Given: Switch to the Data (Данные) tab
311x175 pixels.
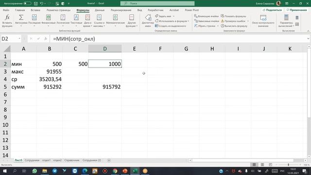Looking at the screenshot, I should [x=100, y=10].
